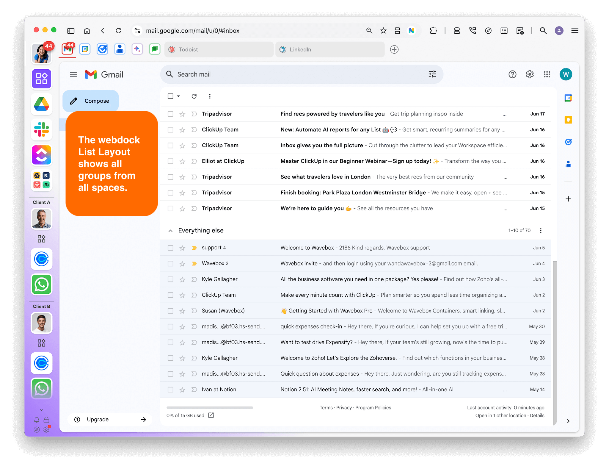The height and width of the screenshot is (469, 609).
Task: Open the Calendly app under Client A
Action: pos(42,259)
